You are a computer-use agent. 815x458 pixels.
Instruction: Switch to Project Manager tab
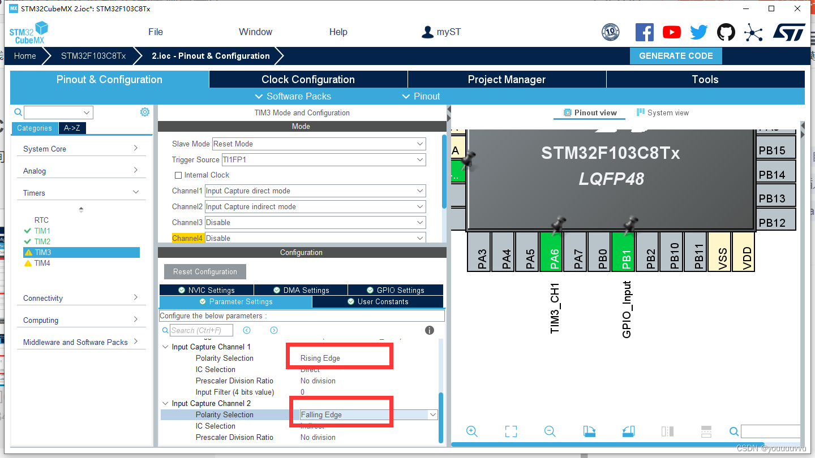(507, 79)
